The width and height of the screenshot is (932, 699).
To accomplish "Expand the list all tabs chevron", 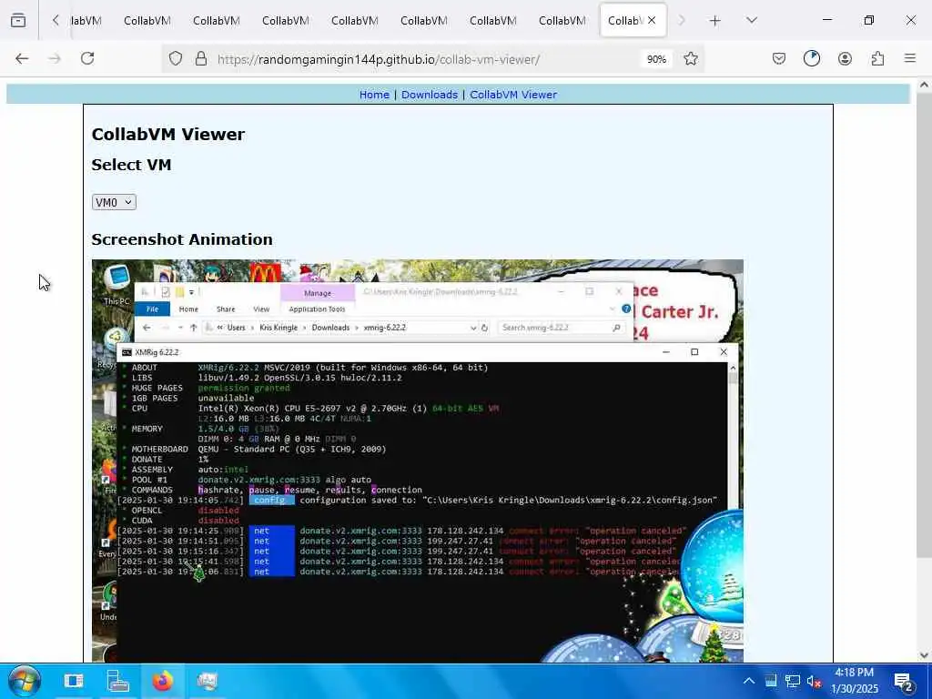I will (x=752, y=20).
